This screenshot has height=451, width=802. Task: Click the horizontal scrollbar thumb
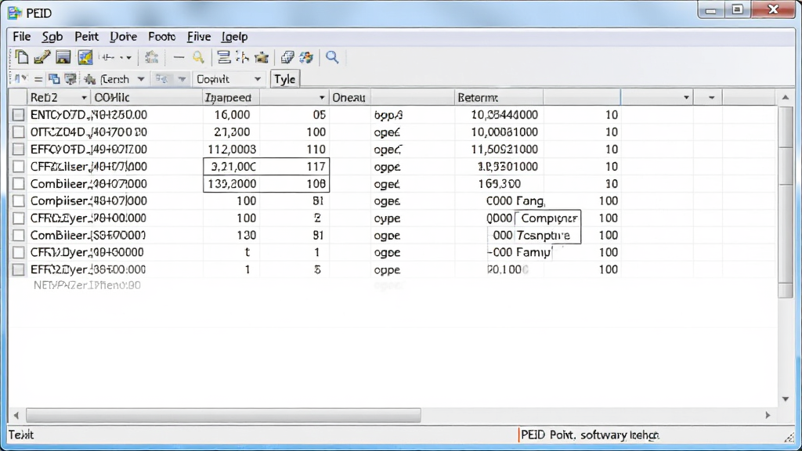tap(223, 415)
